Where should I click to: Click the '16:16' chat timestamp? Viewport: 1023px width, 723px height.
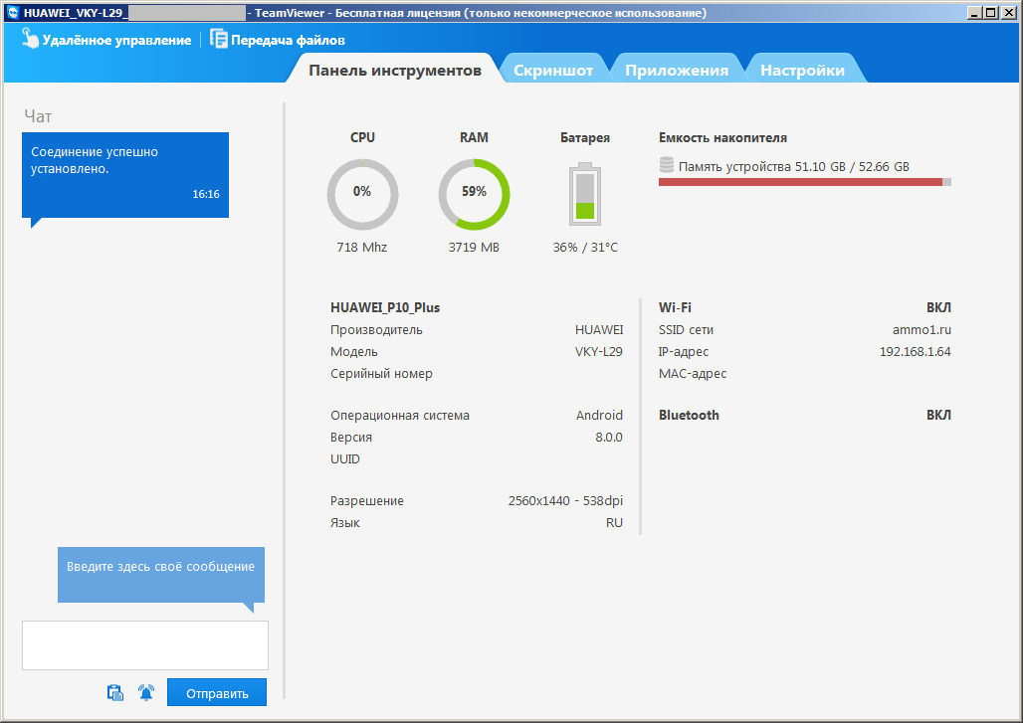tap(206, 194)
